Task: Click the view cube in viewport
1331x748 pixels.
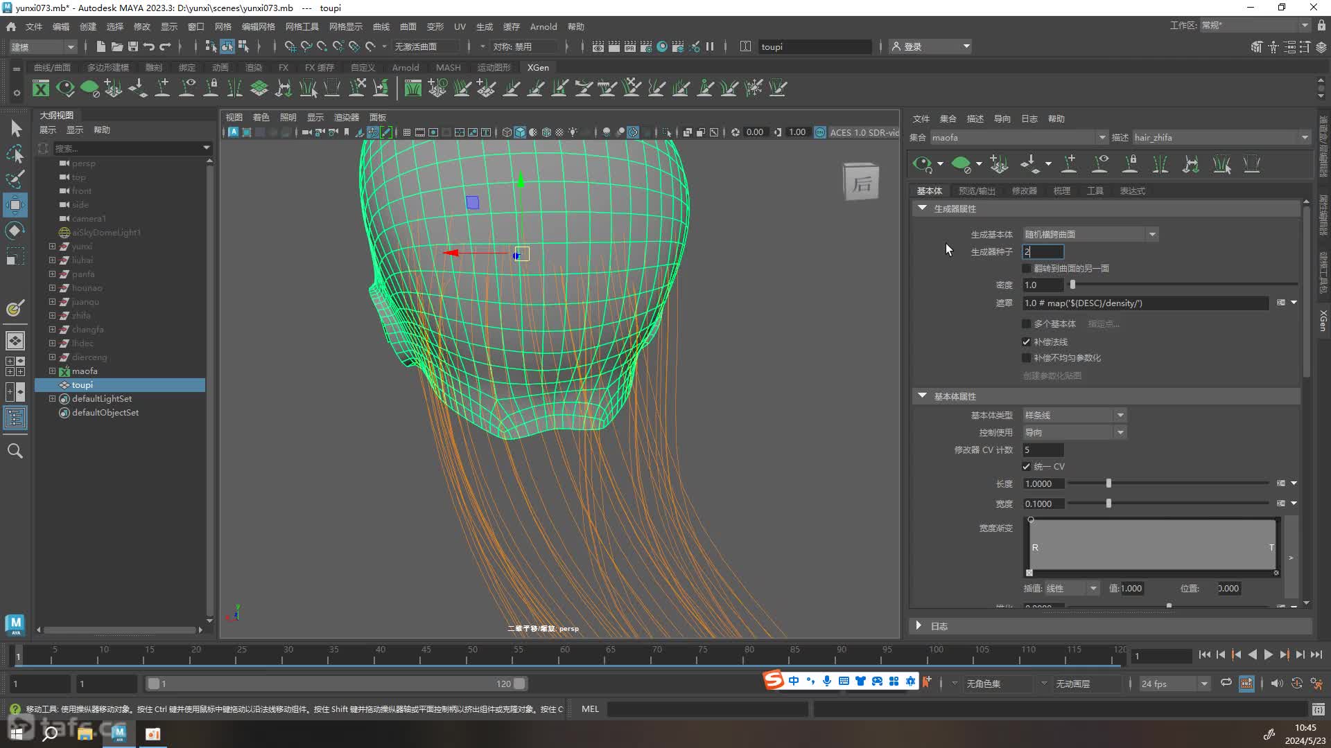Action: [x=861, y=182]
